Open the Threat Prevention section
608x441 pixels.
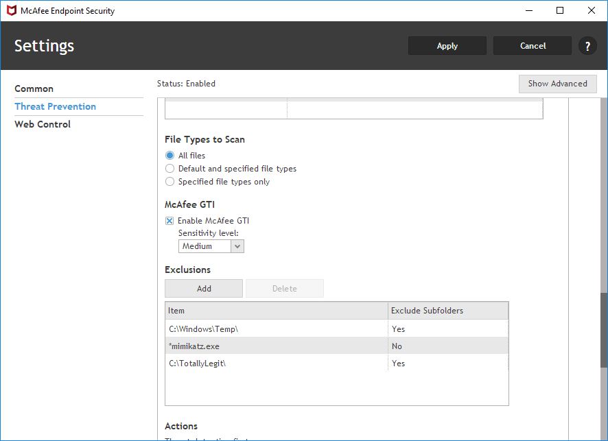tap(55, 106)
